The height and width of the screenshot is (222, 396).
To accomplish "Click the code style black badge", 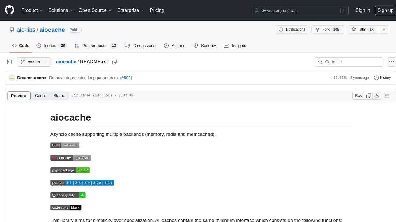I will click(x=66, y=207).
